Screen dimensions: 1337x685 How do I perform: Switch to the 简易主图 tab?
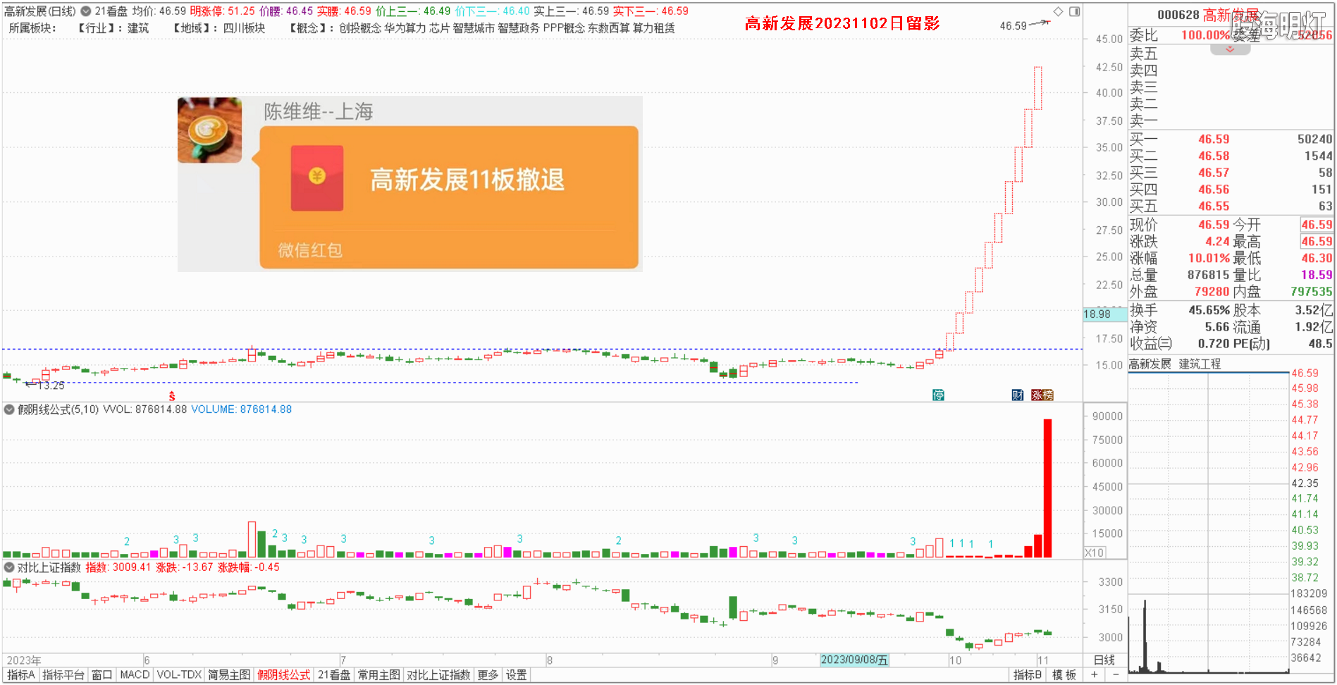(229, 675)
